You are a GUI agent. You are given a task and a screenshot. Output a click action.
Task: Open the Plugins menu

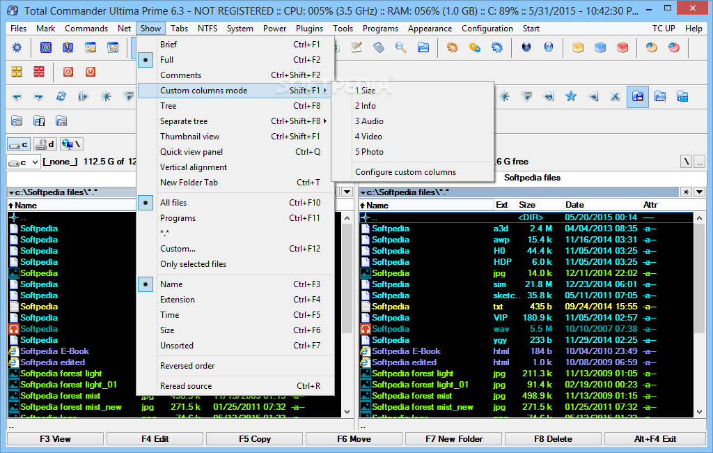pyautogui.click(x=309, y=29)
